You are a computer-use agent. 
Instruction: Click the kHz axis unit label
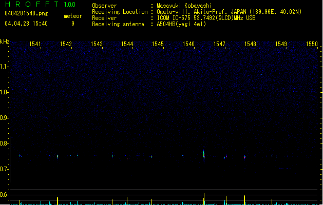click(x=5, y=42)
